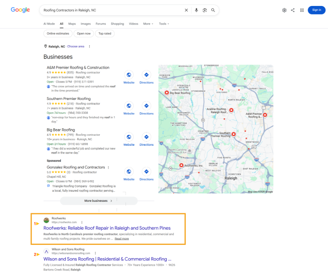Start voice search with the microphone icon

pos(196,10)
